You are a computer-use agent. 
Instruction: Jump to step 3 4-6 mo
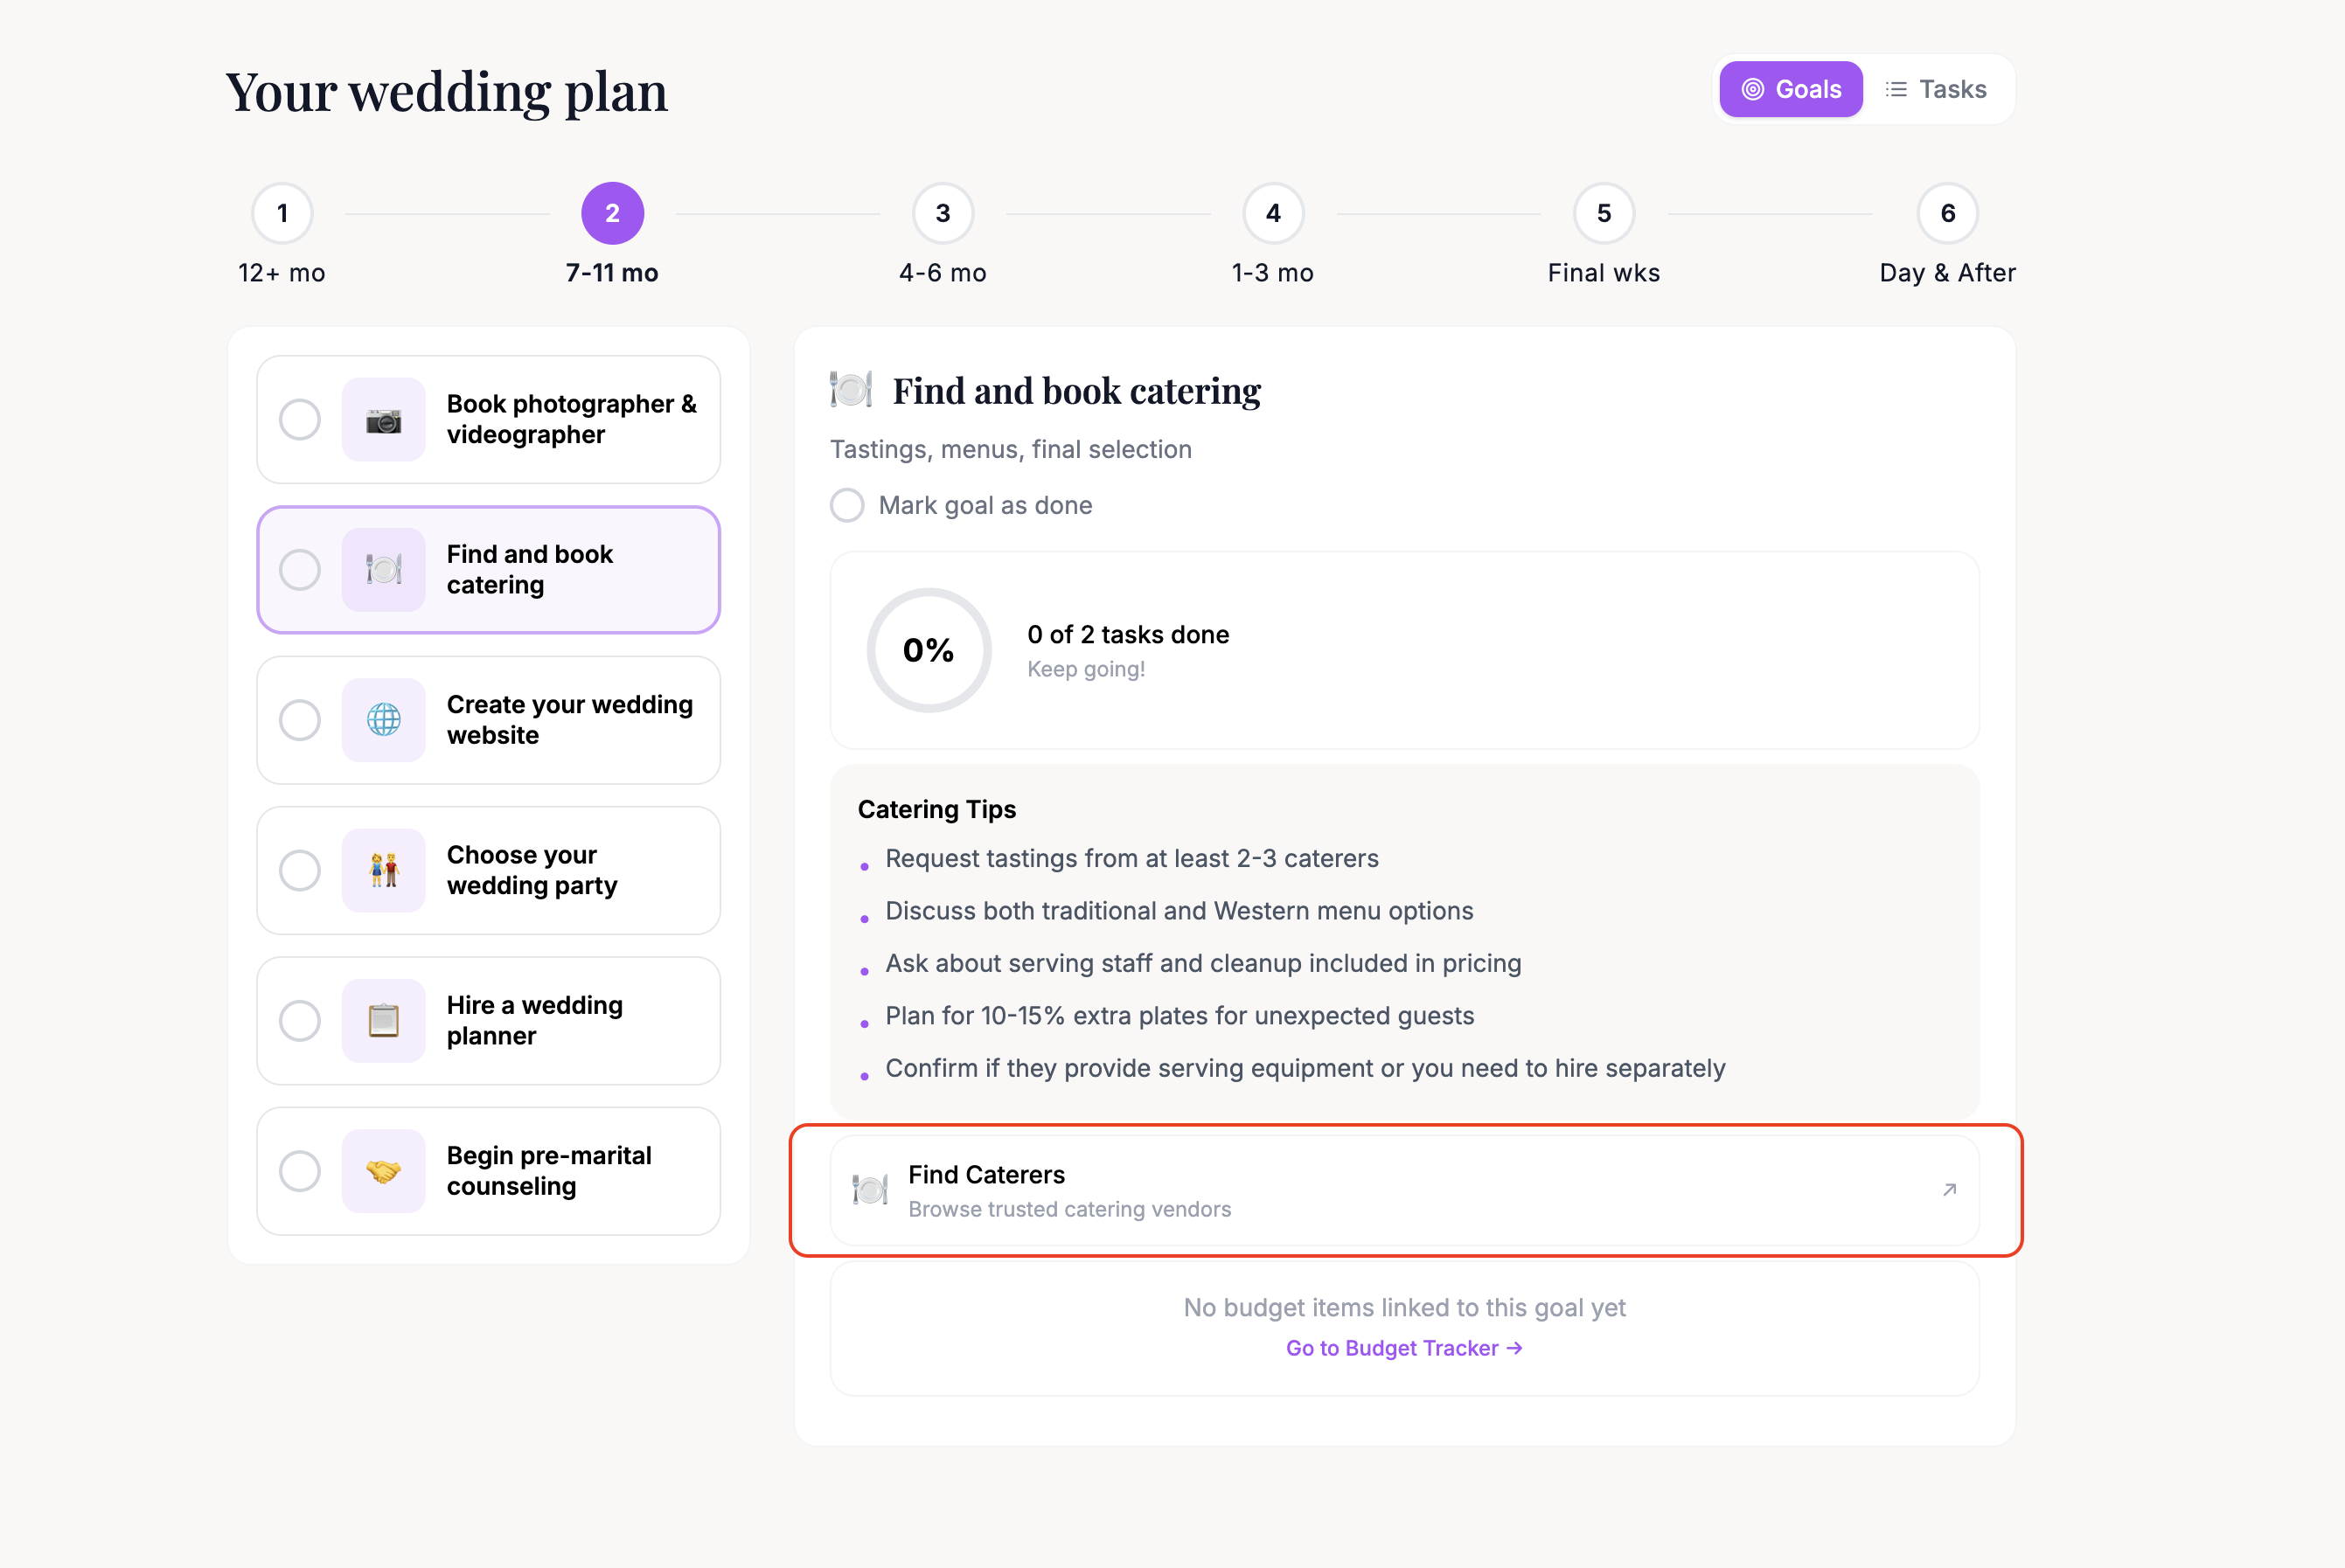click(943, 213)
